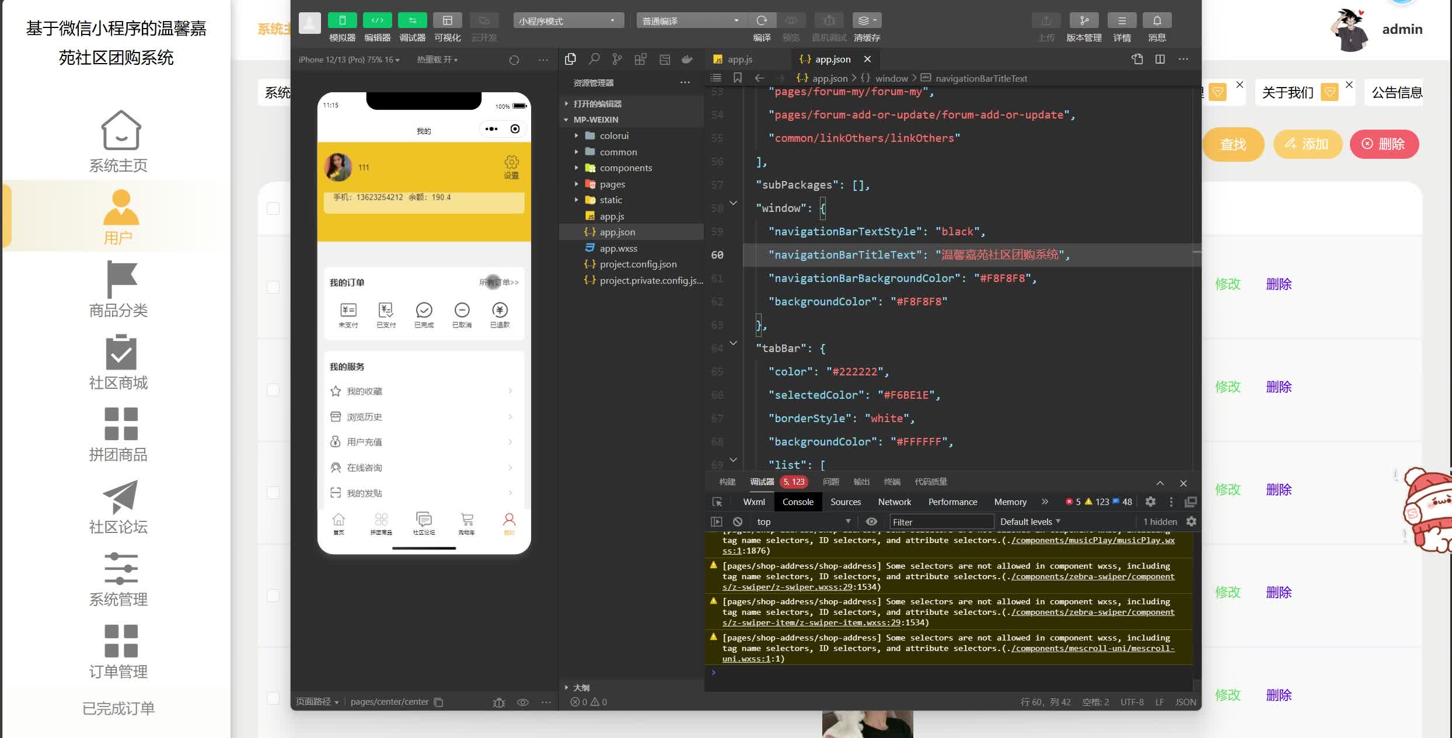This screenshot has height=738, width=1452.
Task: Click first 修改 link in table
Action: tap(1227, 284)
